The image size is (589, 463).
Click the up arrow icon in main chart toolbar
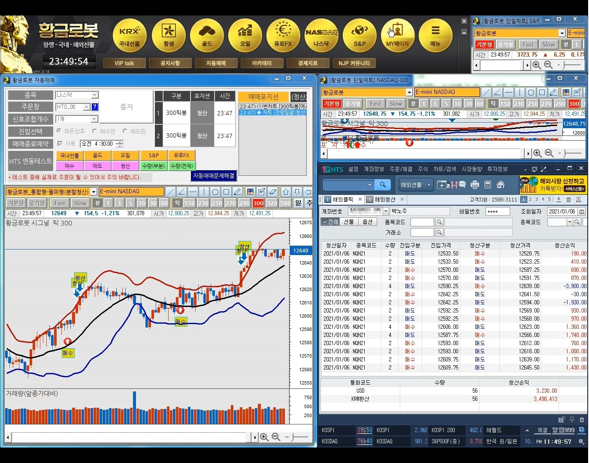(286, 192)
